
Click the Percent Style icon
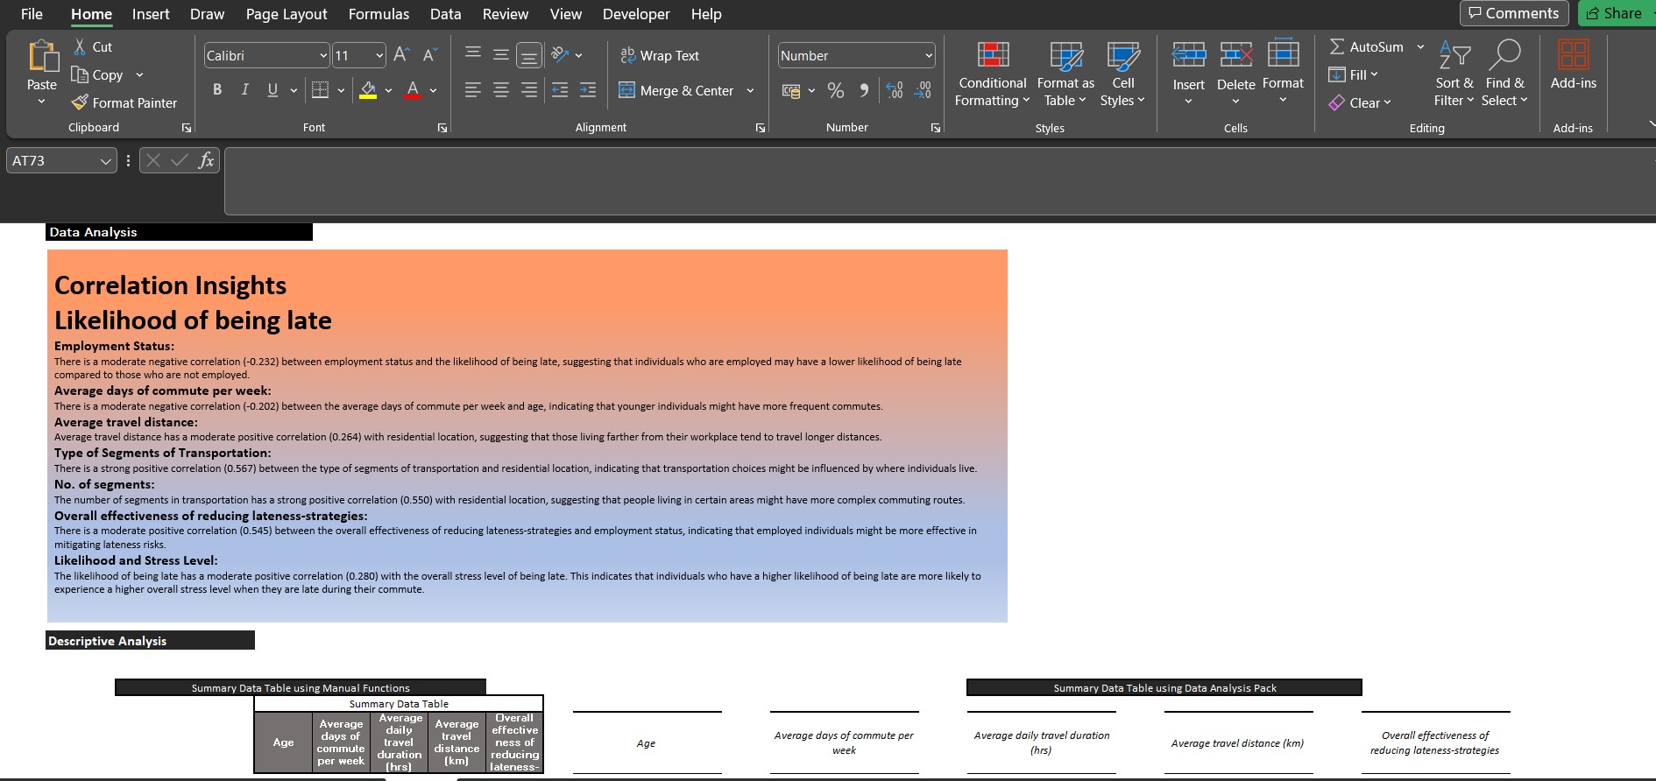835,90
